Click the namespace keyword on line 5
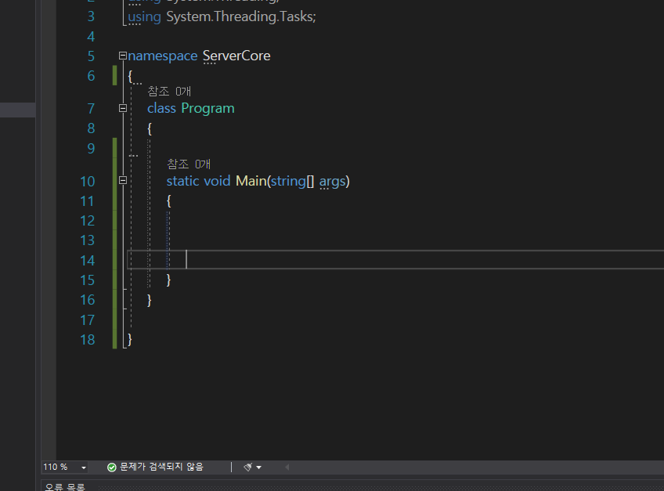This screenshot has width=664, height=491. tap(163, 56)
